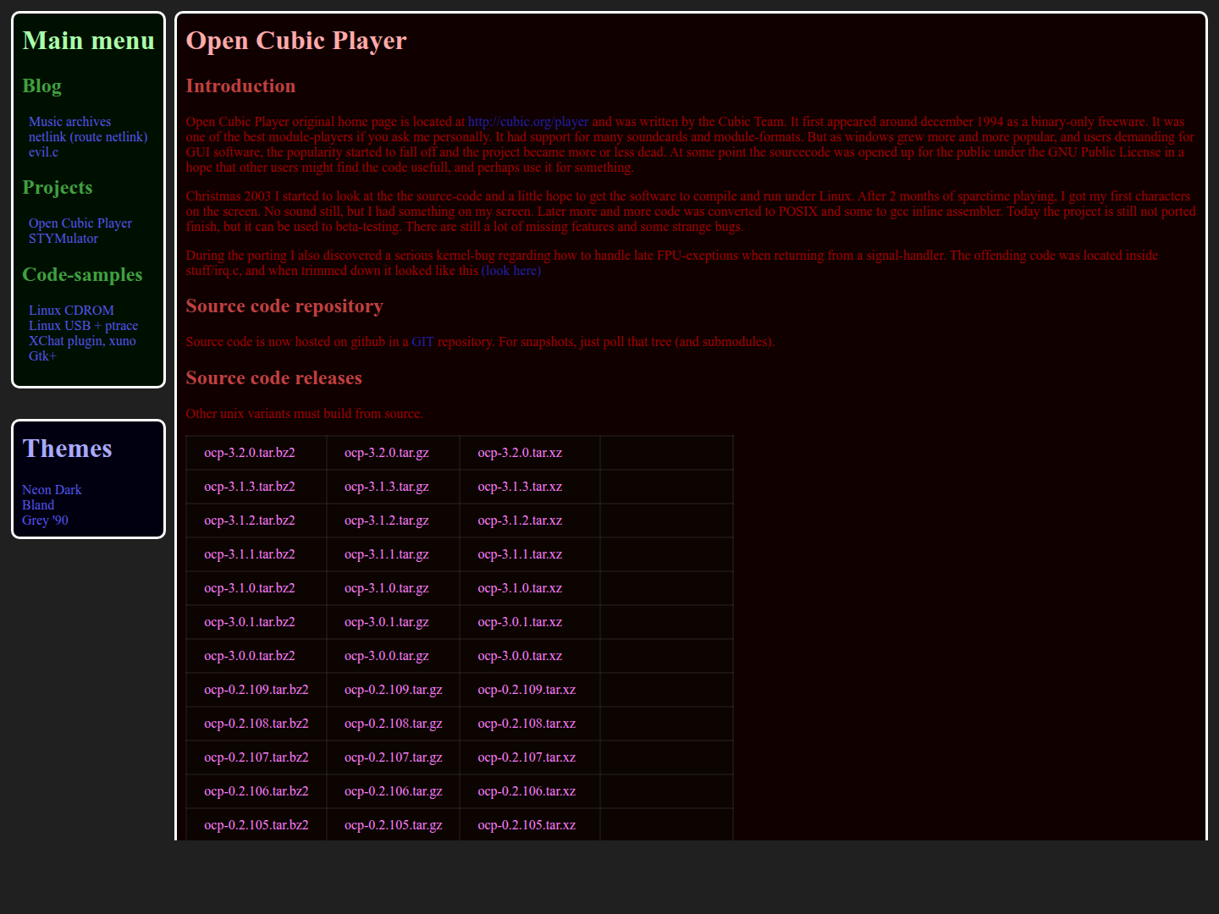Download ocp-0.2.108.tar.xz
Image resolution: width=1219 pixels, height=914 pixels.
527,724
